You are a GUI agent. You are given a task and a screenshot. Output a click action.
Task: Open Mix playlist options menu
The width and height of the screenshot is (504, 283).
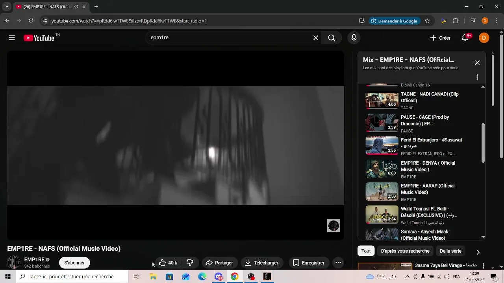[x=477, y=77]
